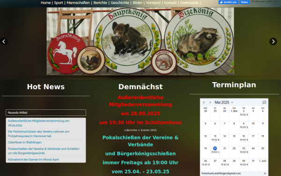Open Pokalschießen der Vereine & Verbände article link

(44, 151)
